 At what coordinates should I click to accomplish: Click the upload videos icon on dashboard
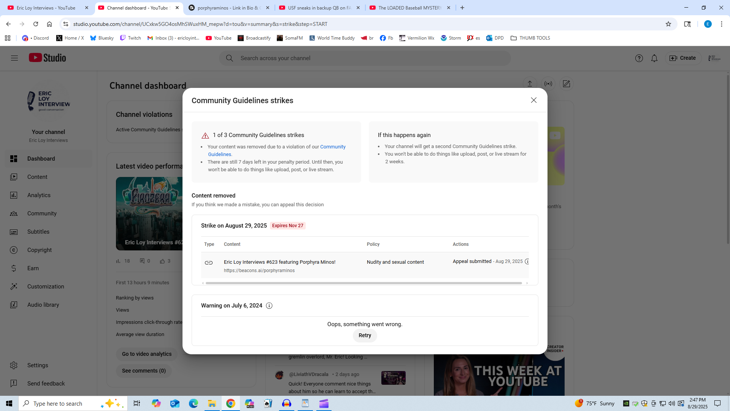coord(530,84)
